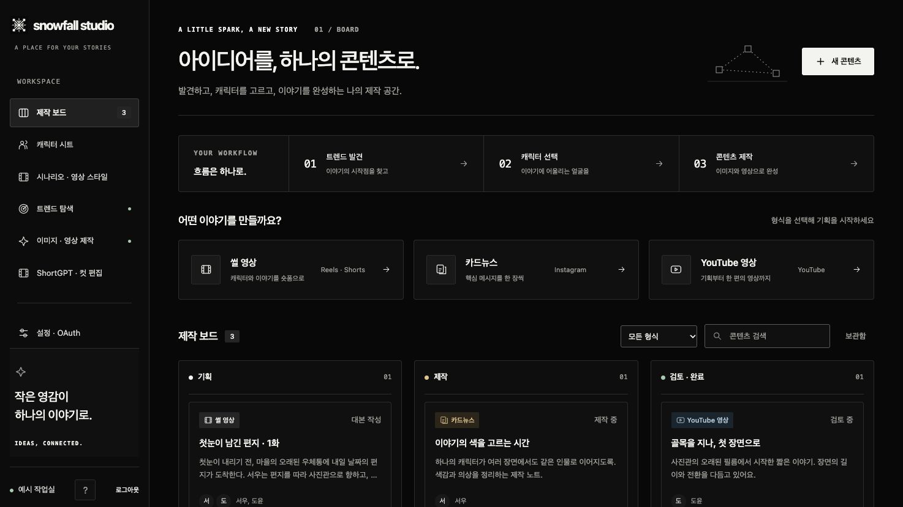The image size is (903, 507).
Task: Open workflow step 01 트렌드 발견
Action: (x=386, y=163)
